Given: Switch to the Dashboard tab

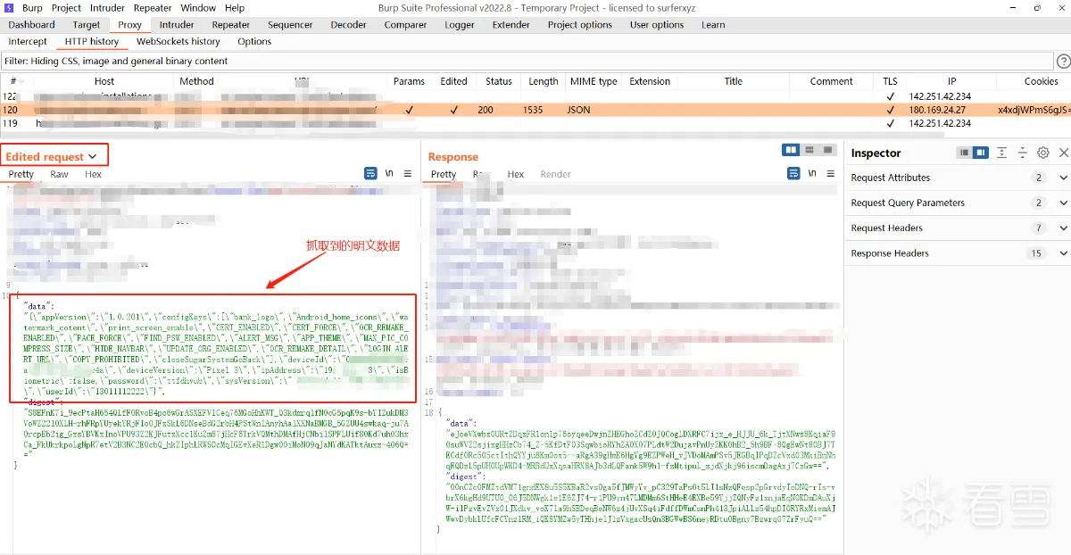Looking at the screenshot, I should 31,25.
